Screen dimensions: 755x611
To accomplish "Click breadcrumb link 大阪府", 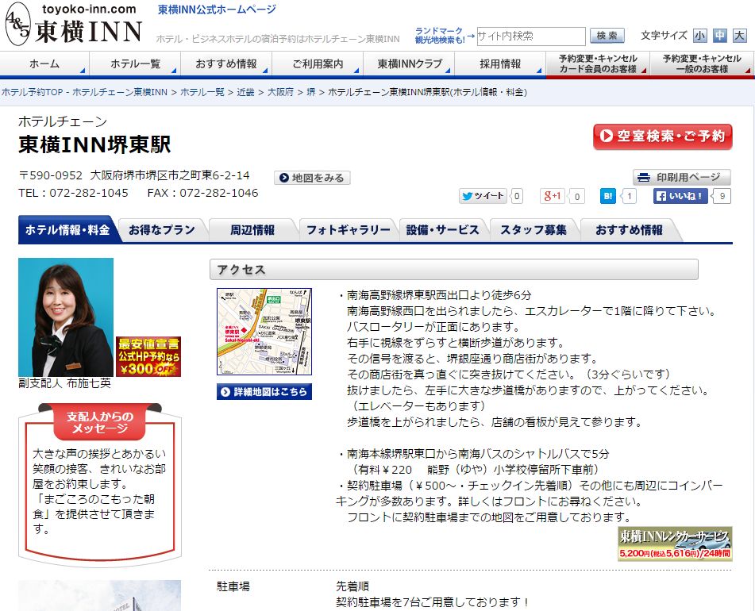I will tap(280, 92).
